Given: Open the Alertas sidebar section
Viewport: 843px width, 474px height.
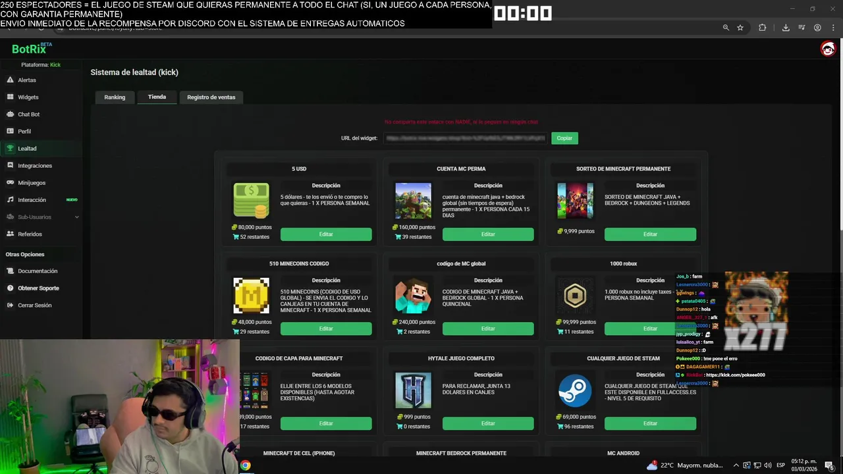Looking at the screenshot, I should pyautogui.click(x=26, y=80).
